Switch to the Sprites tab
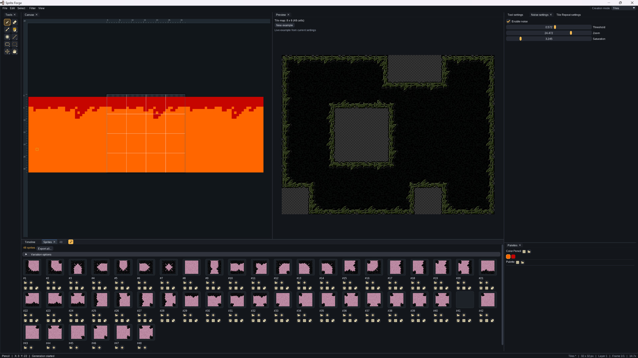This screenshot has height=358, width=638. coord(48,242)
